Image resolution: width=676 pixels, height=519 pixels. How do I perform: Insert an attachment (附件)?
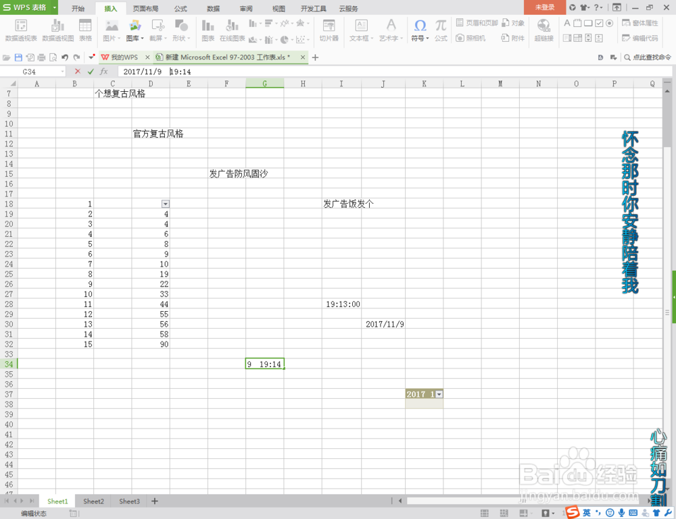pyautogui.click(x=513, y=38)
